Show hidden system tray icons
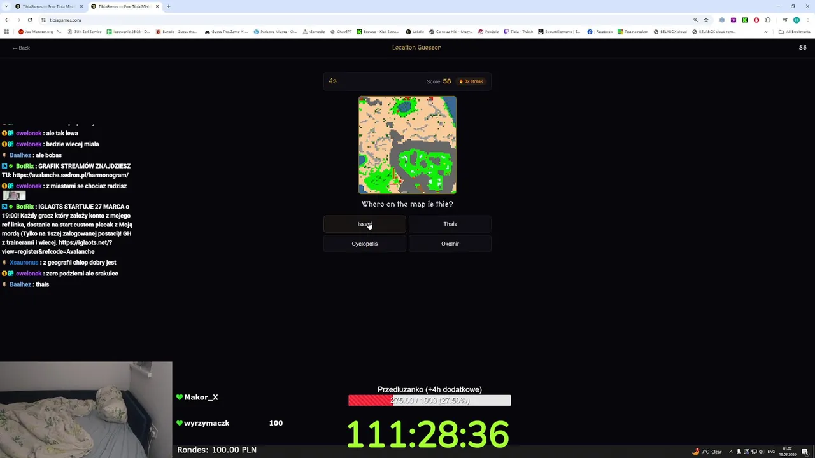This screenshot has height=458, width=815. pyautogui.click(x=731, y=452)
